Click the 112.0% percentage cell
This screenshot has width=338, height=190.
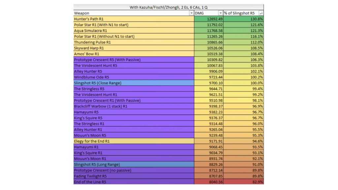(x=243, y=42)
